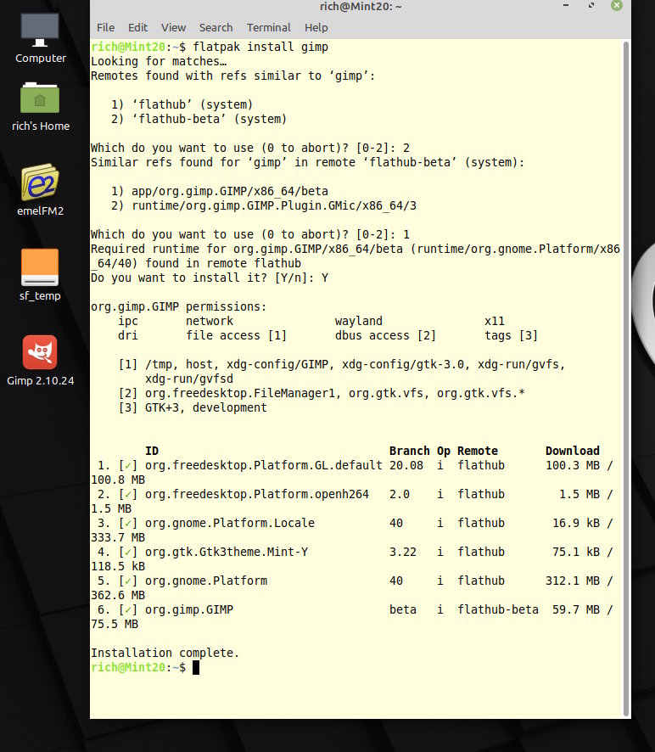The image size is (655, 752).
Task: Click the 'org.gimp.GIMP permissions:' line
Action: coord(178,307)
